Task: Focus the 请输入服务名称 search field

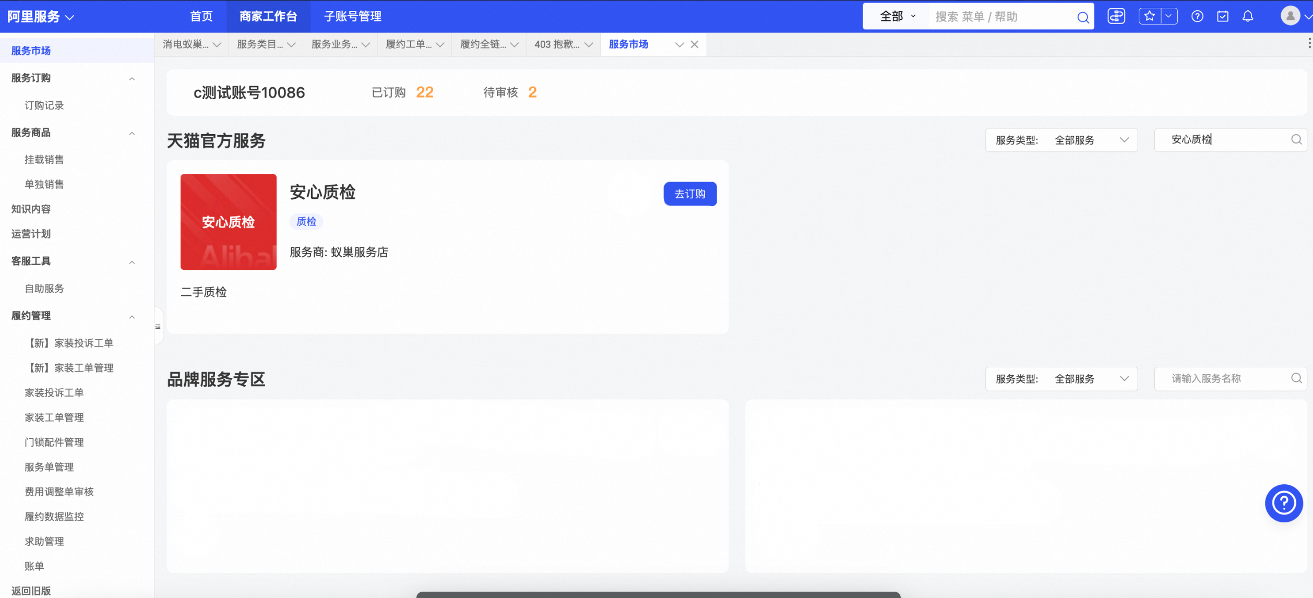Action: (x=1230, y=379)
